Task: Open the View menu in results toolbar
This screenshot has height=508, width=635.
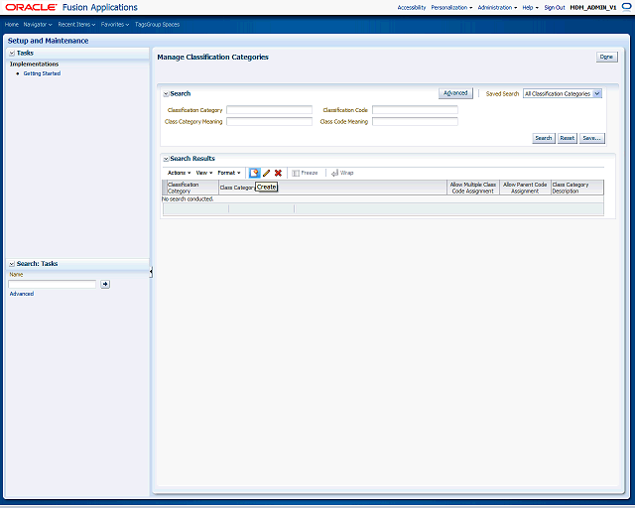Action: (204, 173)
